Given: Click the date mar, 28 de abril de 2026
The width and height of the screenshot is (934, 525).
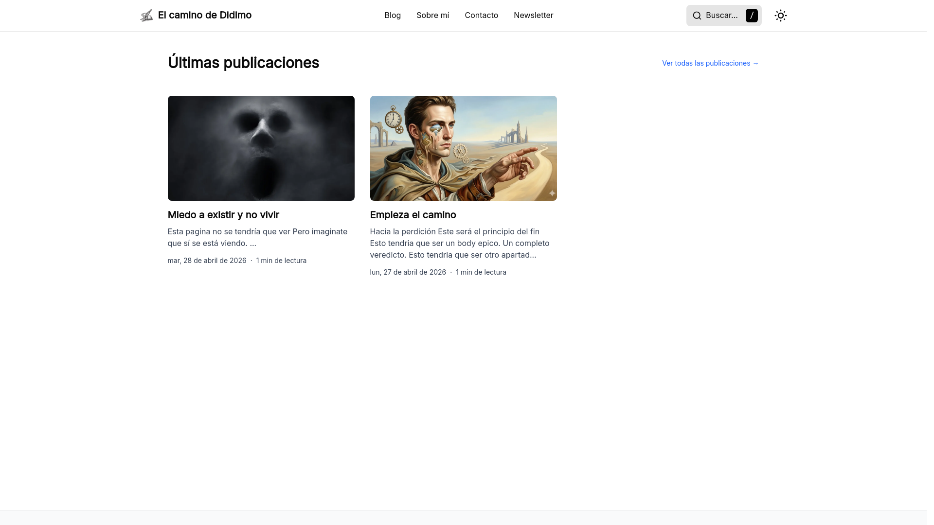Looking at the screenshot, I should (x=207, y=261).
